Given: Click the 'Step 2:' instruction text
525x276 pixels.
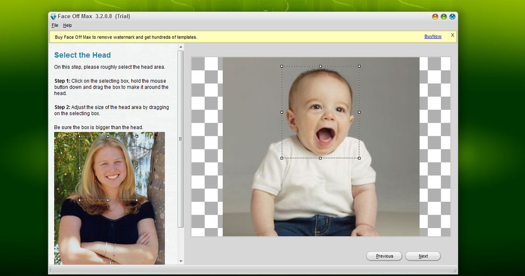Looking at the screenshot, I should (62, 107).
